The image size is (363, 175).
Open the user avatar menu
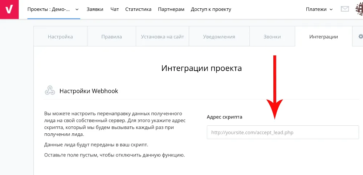[x=359, y=9]
